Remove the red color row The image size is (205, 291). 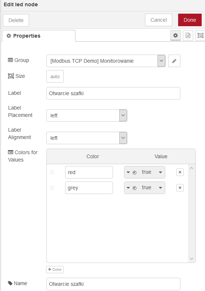(180, 172)
